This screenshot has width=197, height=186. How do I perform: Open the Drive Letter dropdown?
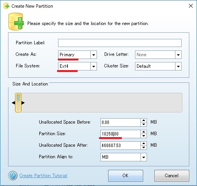158,55
